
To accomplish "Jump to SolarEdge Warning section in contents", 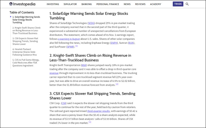I will pos(26,20).
